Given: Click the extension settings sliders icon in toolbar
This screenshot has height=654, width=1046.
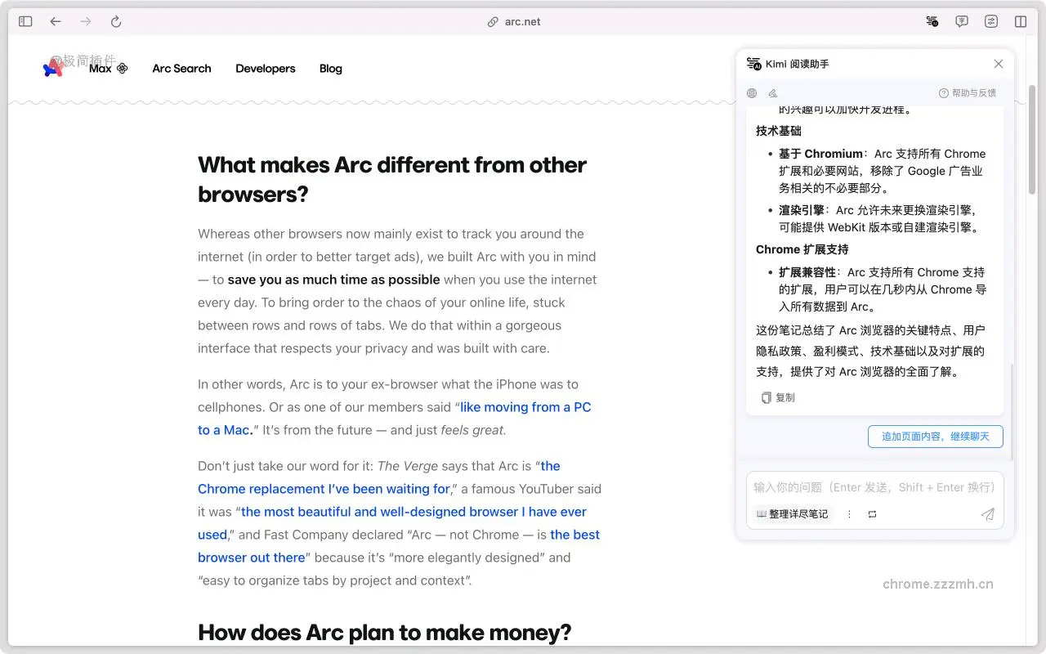Looking at the screenshot, I should [991, 21].
